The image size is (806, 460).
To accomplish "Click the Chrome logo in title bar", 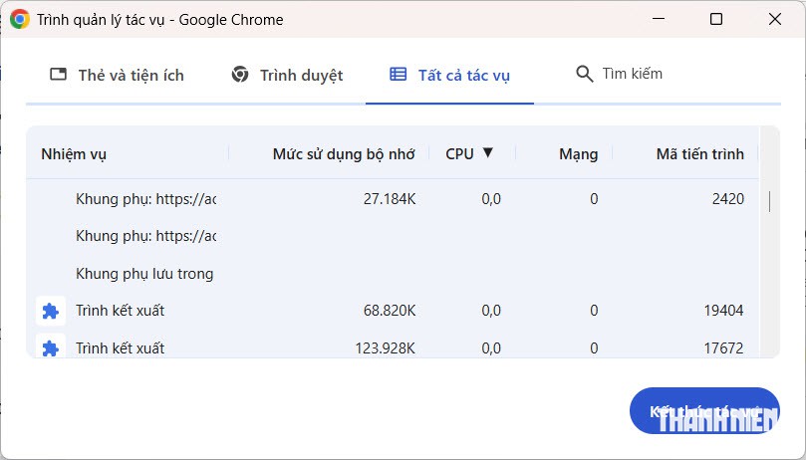I will 20,20.
